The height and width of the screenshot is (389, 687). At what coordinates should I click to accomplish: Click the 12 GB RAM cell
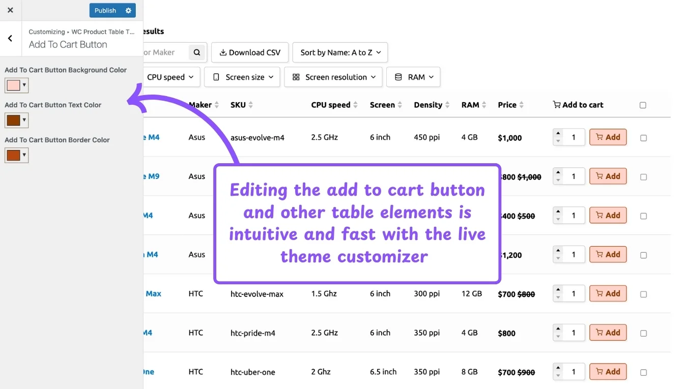[x=472, y=293]
